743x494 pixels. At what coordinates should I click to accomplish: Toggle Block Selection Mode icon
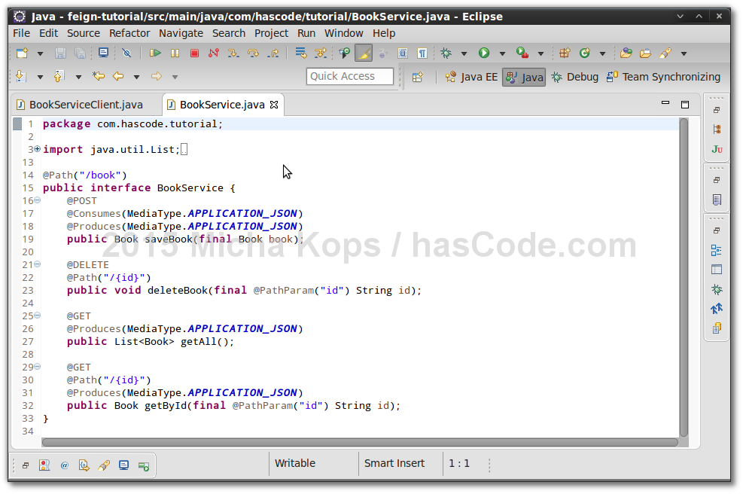[403, 53]
